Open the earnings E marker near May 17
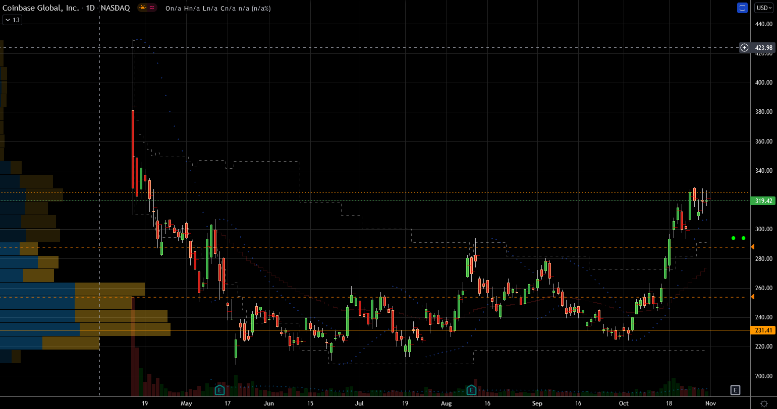Screen dimensions: 777x409 click(219, 390)
